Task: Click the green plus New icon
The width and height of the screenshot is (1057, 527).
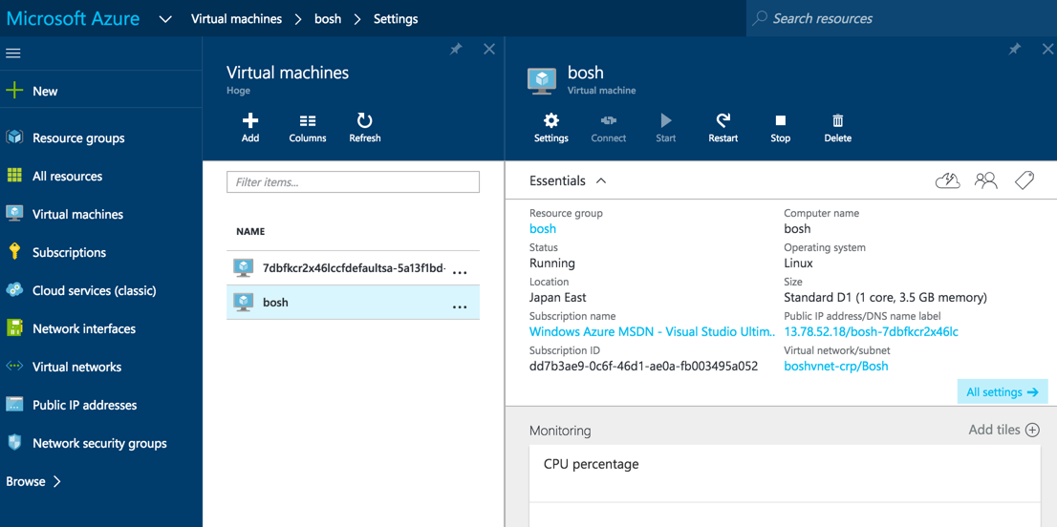Action: pyautogui.click(x=14, y=90)
